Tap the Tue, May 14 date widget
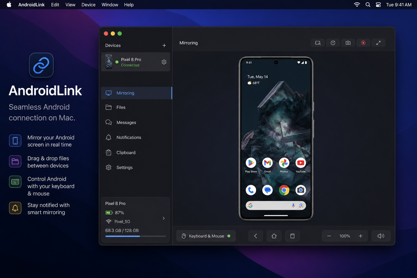The image size is (417, 278). click(258, 77)
